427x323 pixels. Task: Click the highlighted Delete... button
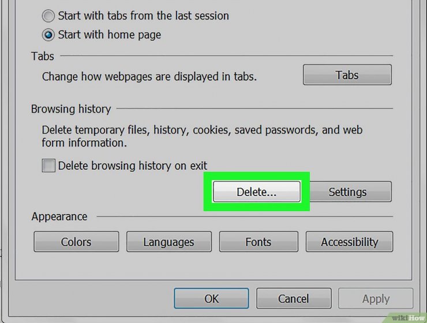pos(257,192)
